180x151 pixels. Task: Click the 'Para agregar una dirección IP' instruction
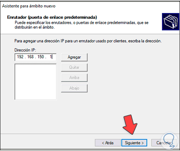88,41
